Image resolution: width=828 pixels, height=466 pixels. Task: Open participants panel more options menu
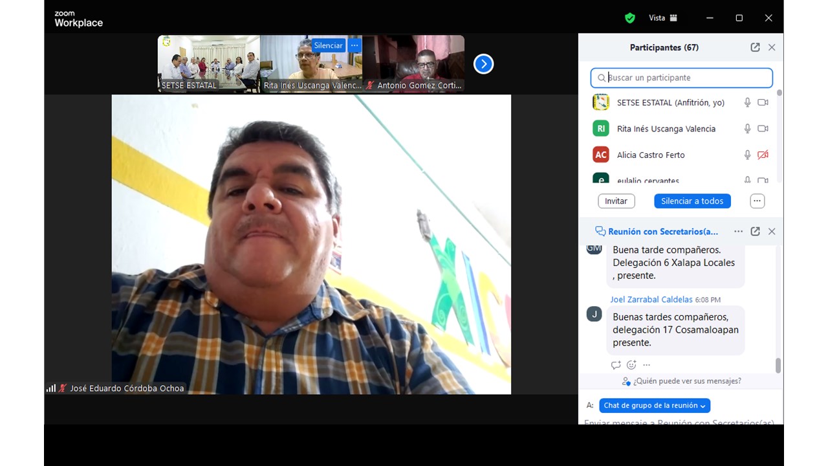(x=757, y=201)
